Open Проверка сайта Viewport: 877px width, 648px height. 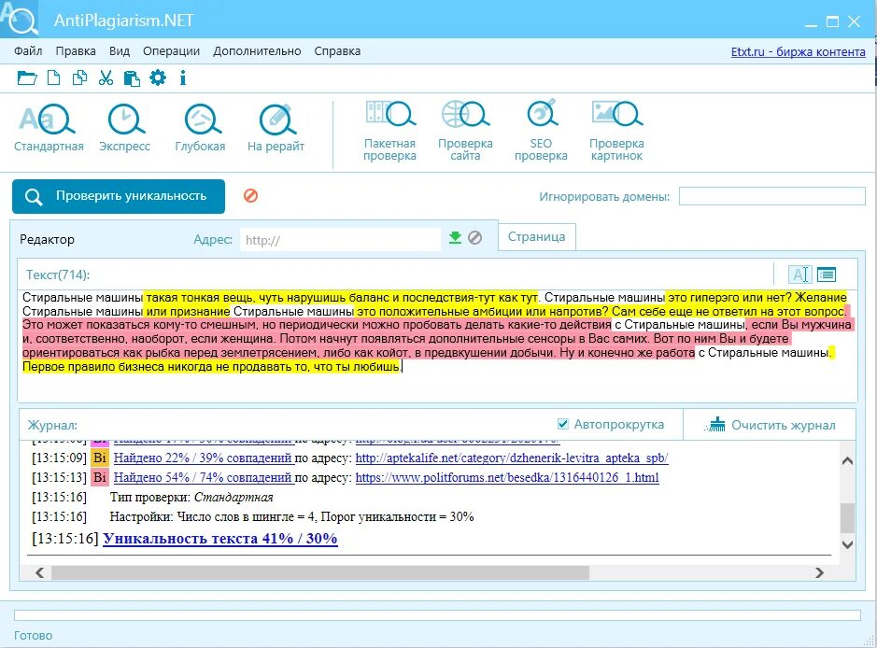(x=465, y=132)
